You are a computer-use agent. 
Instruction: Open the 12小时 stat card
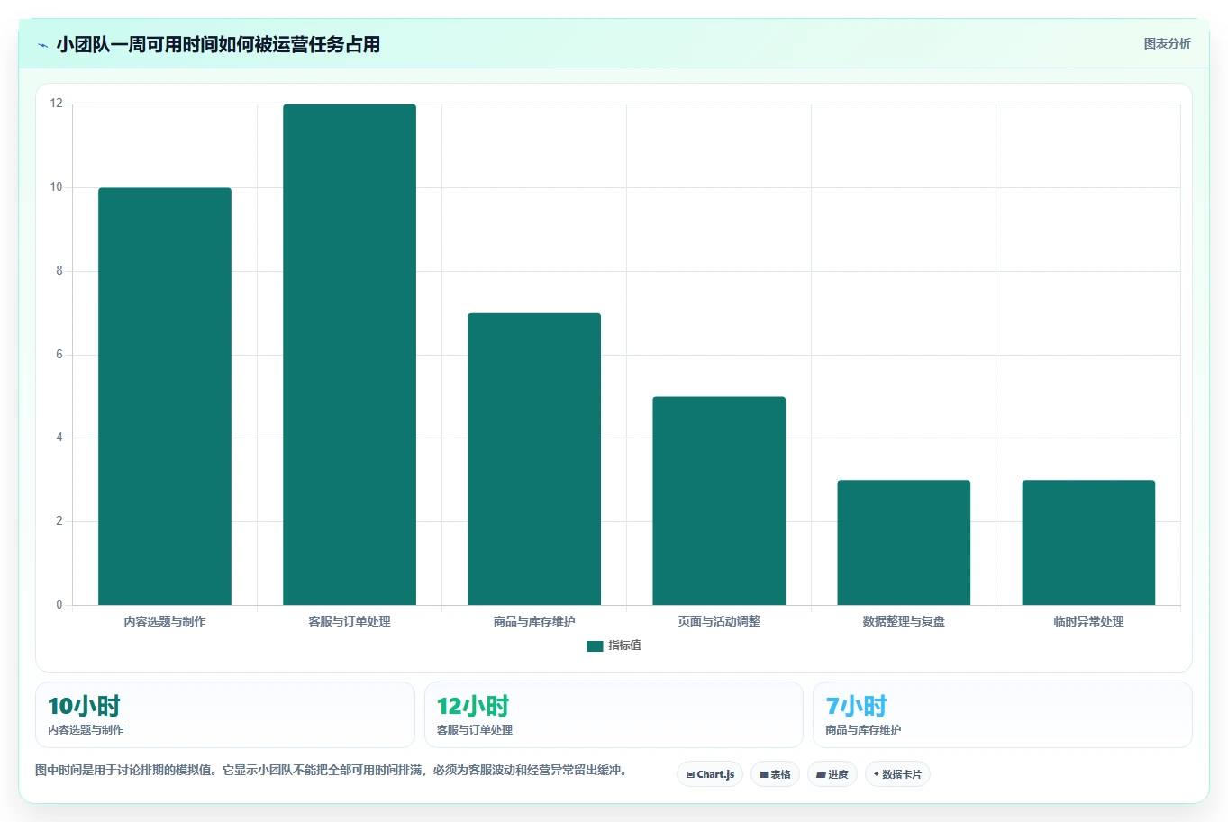coord(614,715)
